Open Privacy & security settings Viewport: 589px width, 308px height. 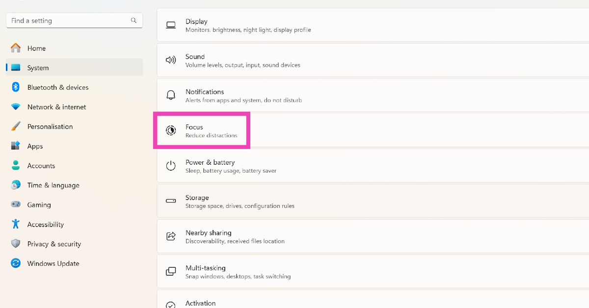coord(54,244)
